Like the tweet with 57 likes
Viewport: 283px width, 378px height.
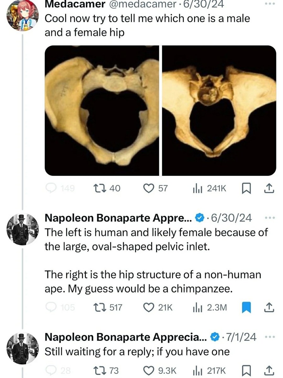pos(148,189)
